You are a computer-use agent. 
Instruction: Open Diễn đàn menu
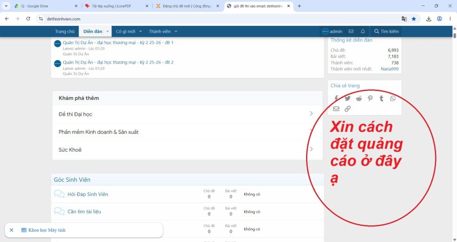click(x=93, y=31)
